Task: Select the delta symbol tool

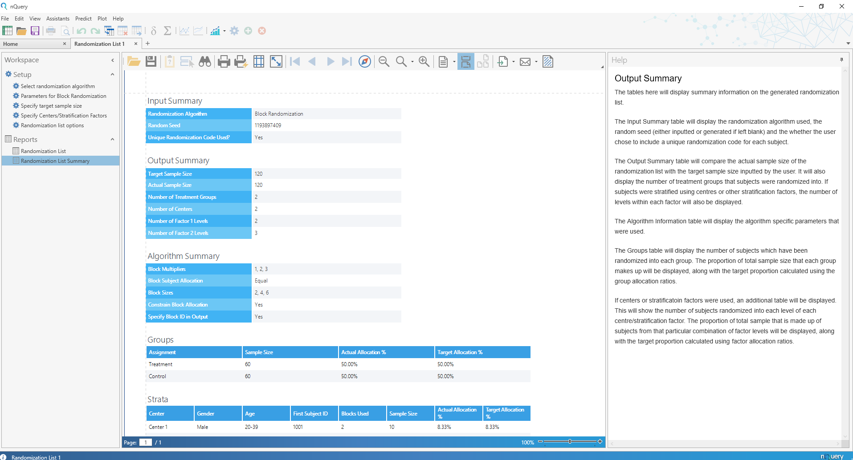Action: [153, 31]
